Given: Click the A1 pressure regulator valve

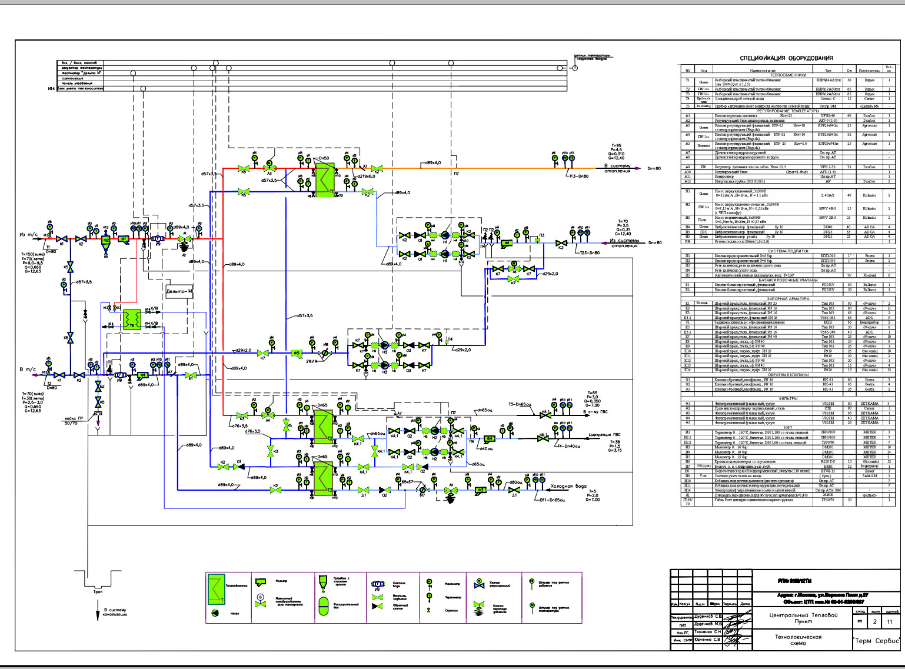Looking at the screenshot, I should pos(185,239).
